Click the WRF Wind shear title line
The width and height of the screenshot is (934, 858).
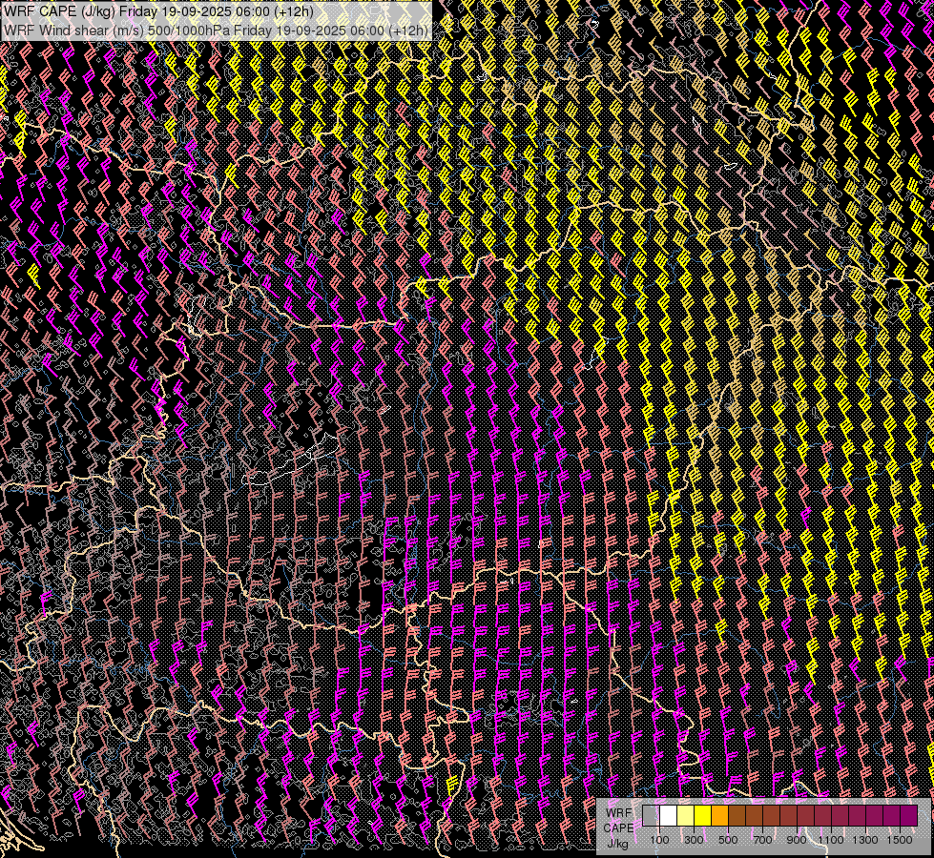pyautogui.click(x=216, y=30)
